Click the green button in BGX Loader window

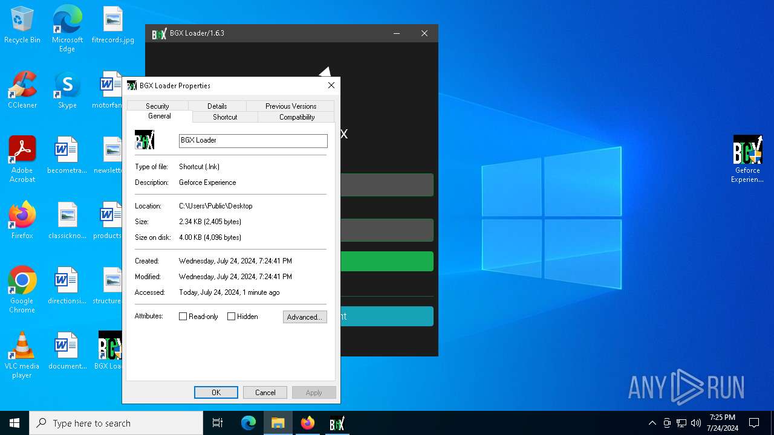[x=387, y=261]
